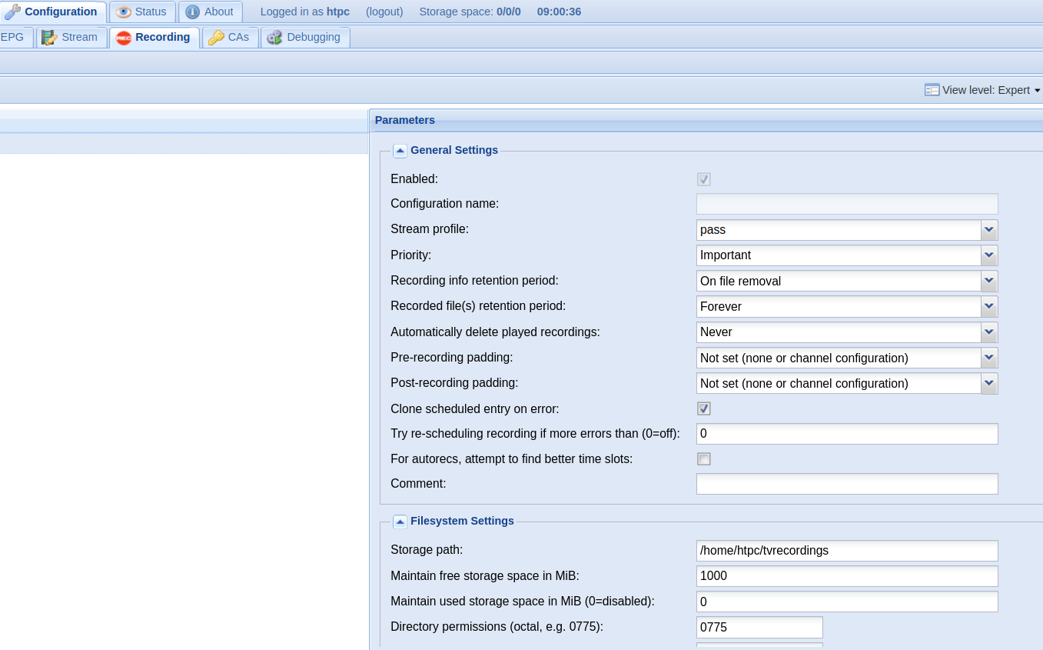The width and height of the screenshot is (1043, 650).
Task: Click the wrench icon on Configuration tab
Action: pyautogui.click(x=12, y=12)
